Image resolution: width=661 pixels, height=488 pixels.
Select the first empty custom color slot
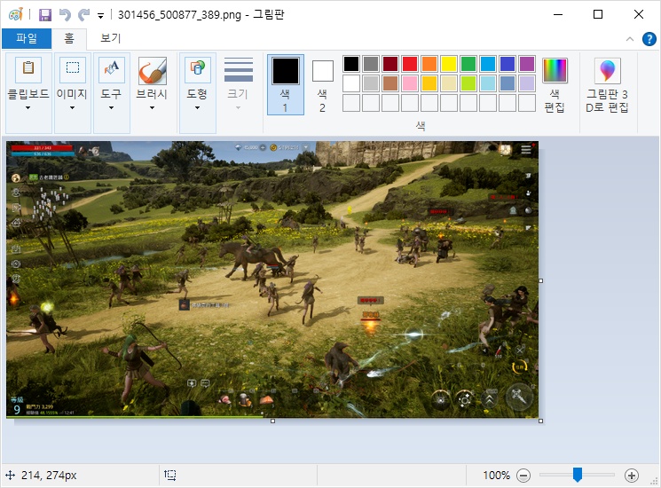point(351,103)
